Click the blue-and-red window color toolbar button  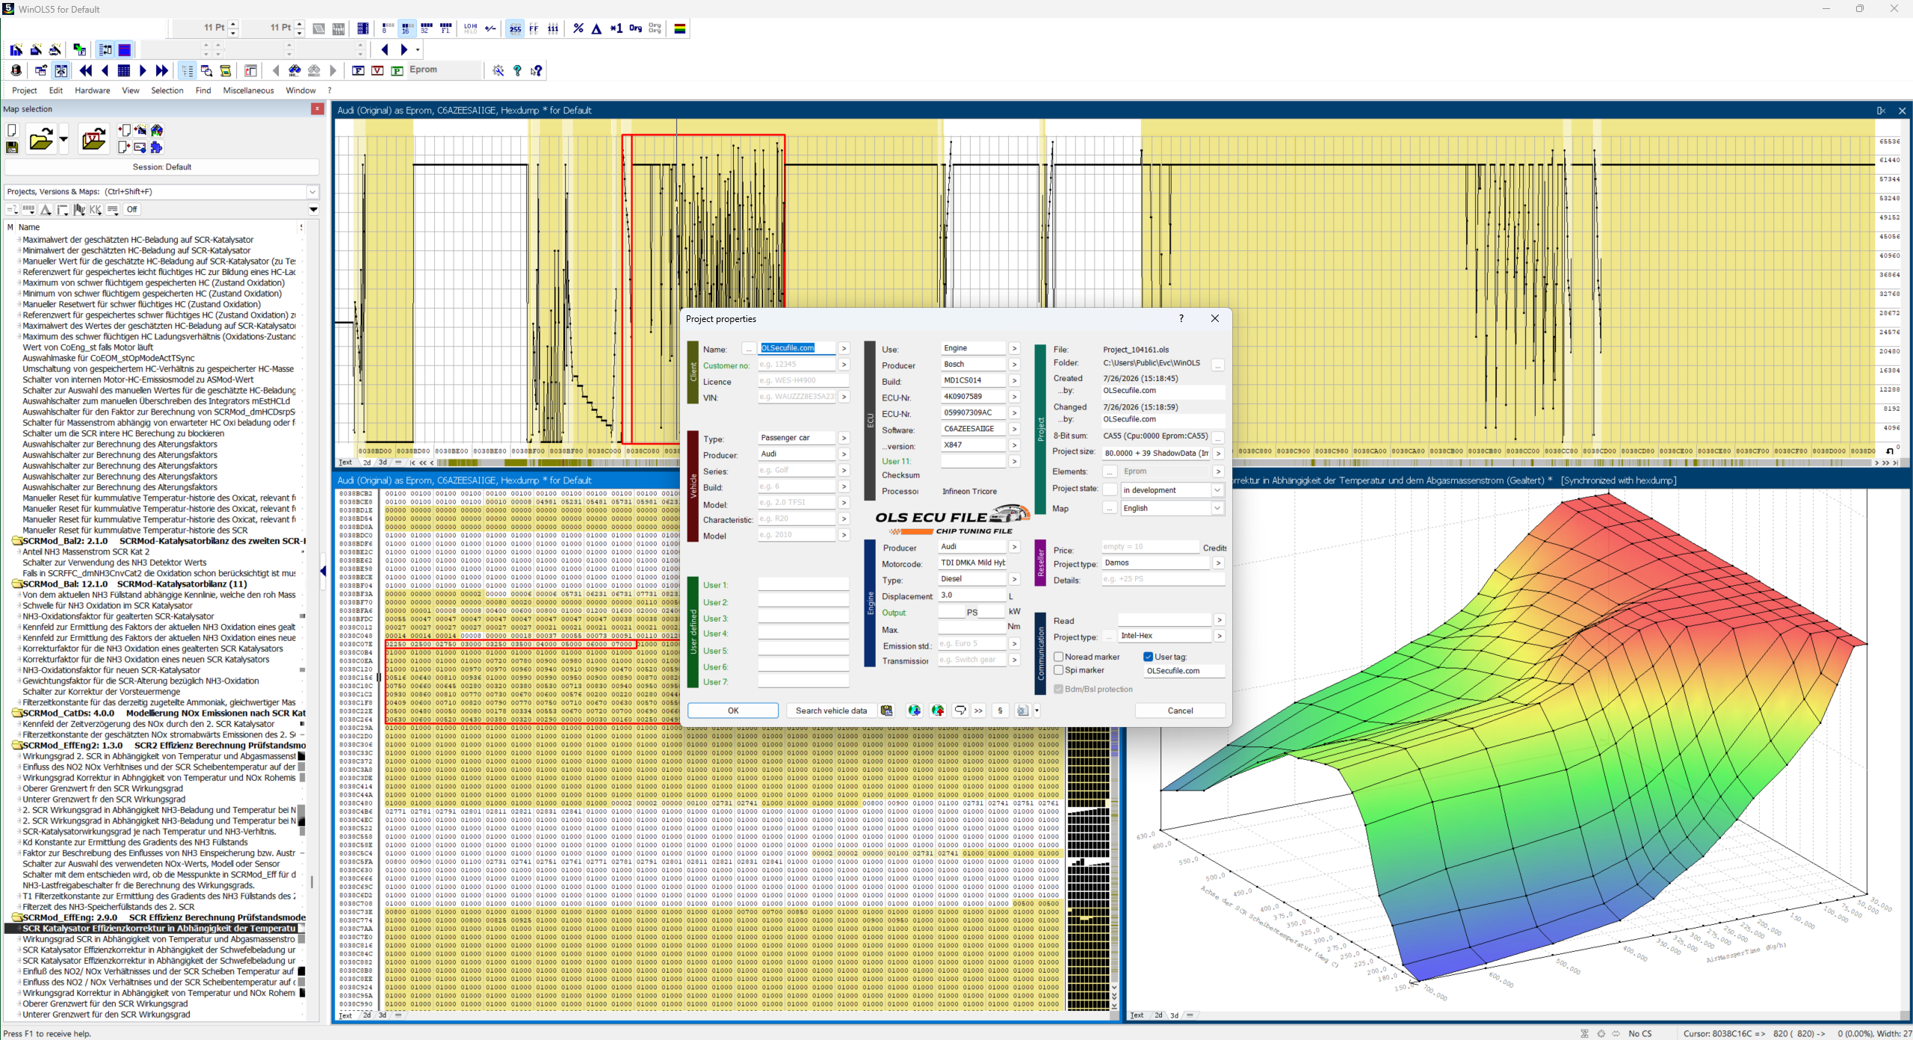[125, 50]
